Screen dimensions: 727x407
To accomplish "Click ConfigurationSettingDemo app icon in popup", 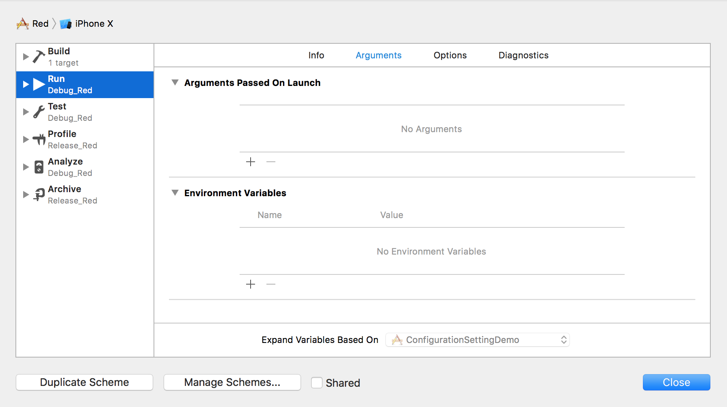I will [397, 340].
